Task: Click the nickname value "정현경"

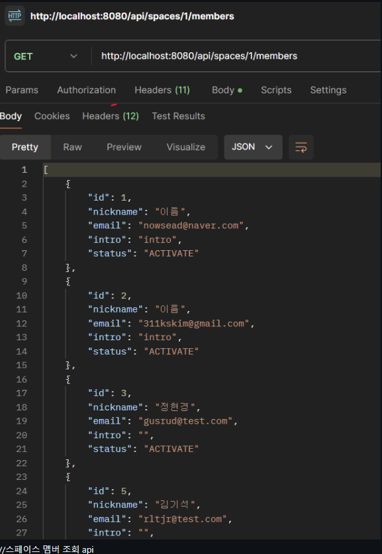Action: [x=175, y=407]
